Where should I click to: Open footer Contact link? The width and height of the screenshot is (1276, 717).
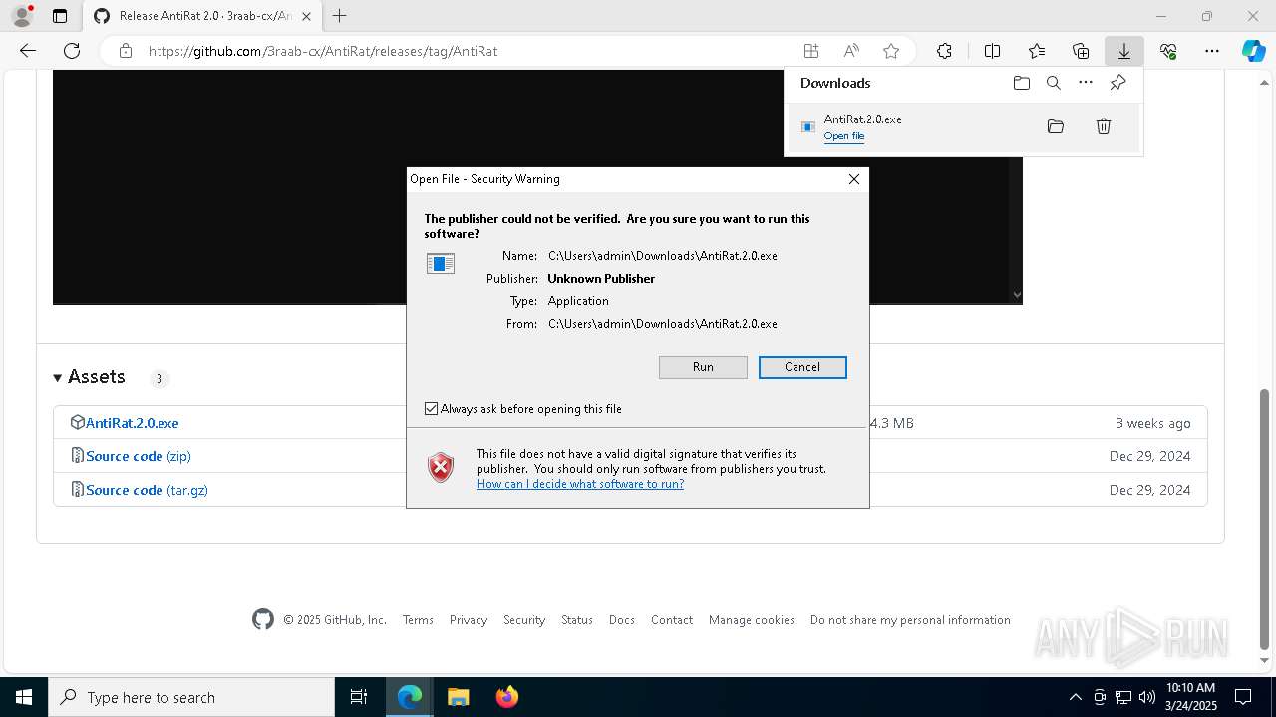[x=672, y=620]
